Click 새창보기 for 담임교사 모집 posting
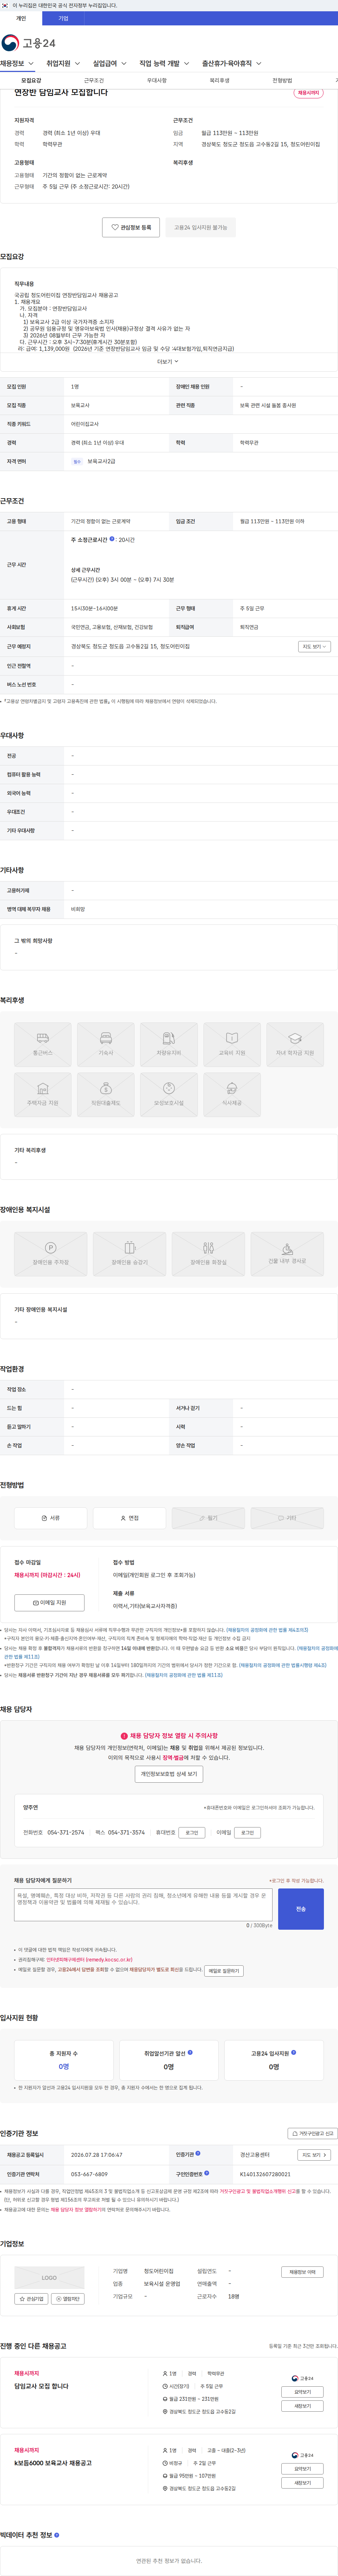The height and width of the screenshot is (2576, 338). coord(302,2406)
